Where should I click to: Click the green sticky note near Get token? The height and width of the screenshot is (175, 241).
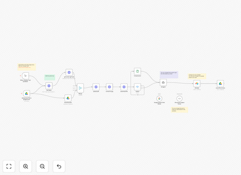(x=50, y=77)
